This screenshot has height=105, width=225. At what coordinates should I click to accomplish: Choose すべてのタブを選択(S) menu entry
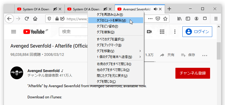point(116,39)
